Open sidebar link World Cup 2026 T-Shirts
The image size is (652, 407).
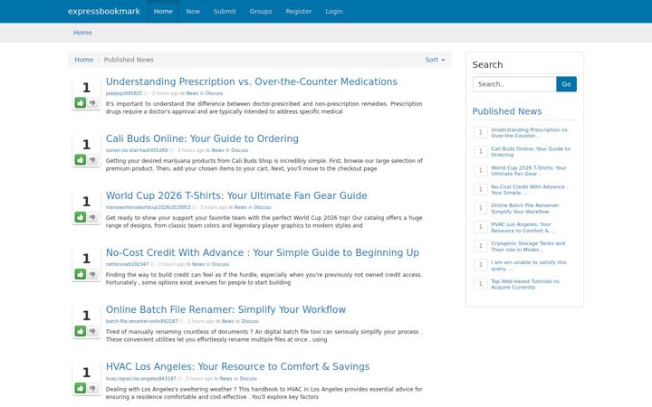529,171
